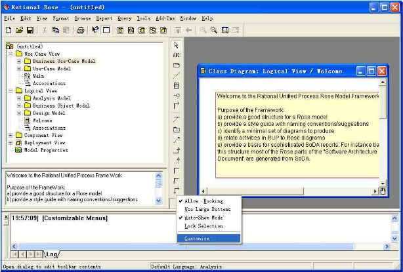403x272 pixels.
Task: Expand the Use-Case Model folder
Action: [x=19, y=69]
